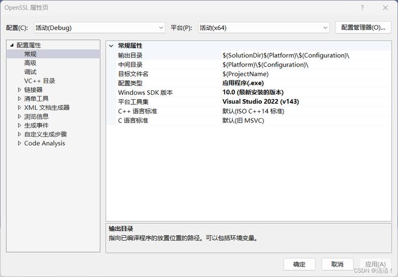This screenshot has height=277, width=398.
Task: Select the 清单工具 tree label
Action: 37,99
